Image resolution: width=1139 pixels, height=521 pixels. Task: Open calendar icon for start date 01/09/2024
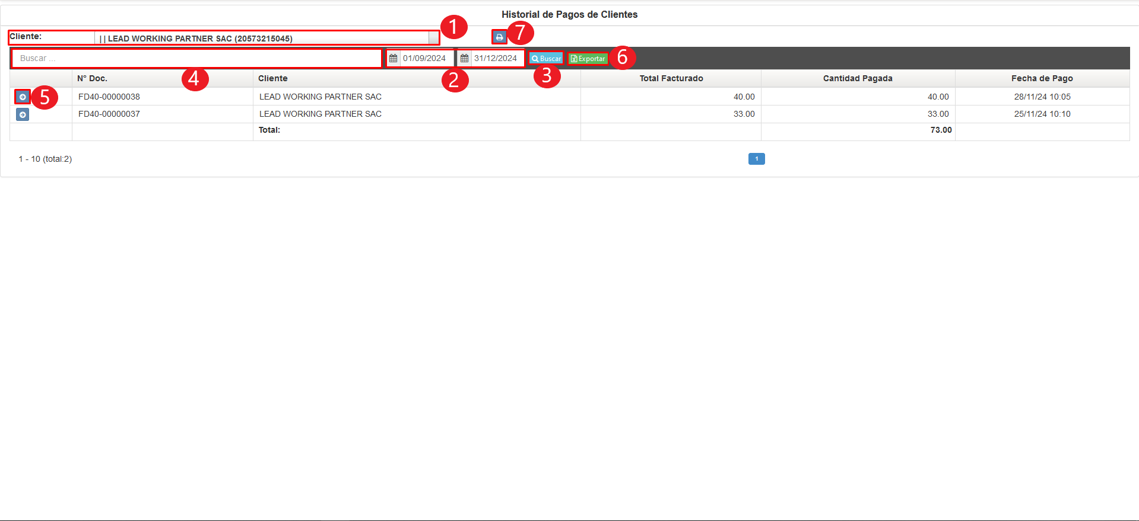[x=394, y=58]
